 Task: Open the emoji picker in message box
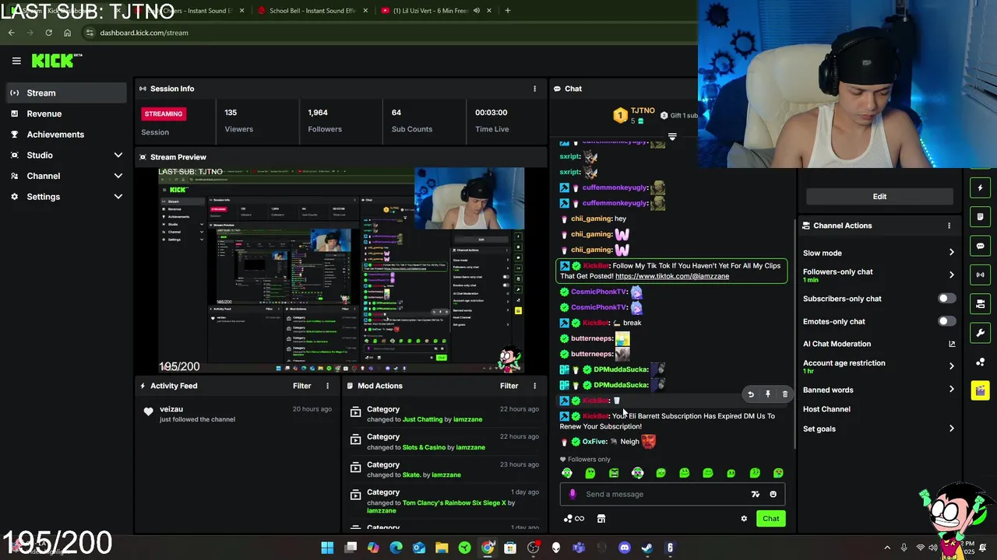point(773,494)
